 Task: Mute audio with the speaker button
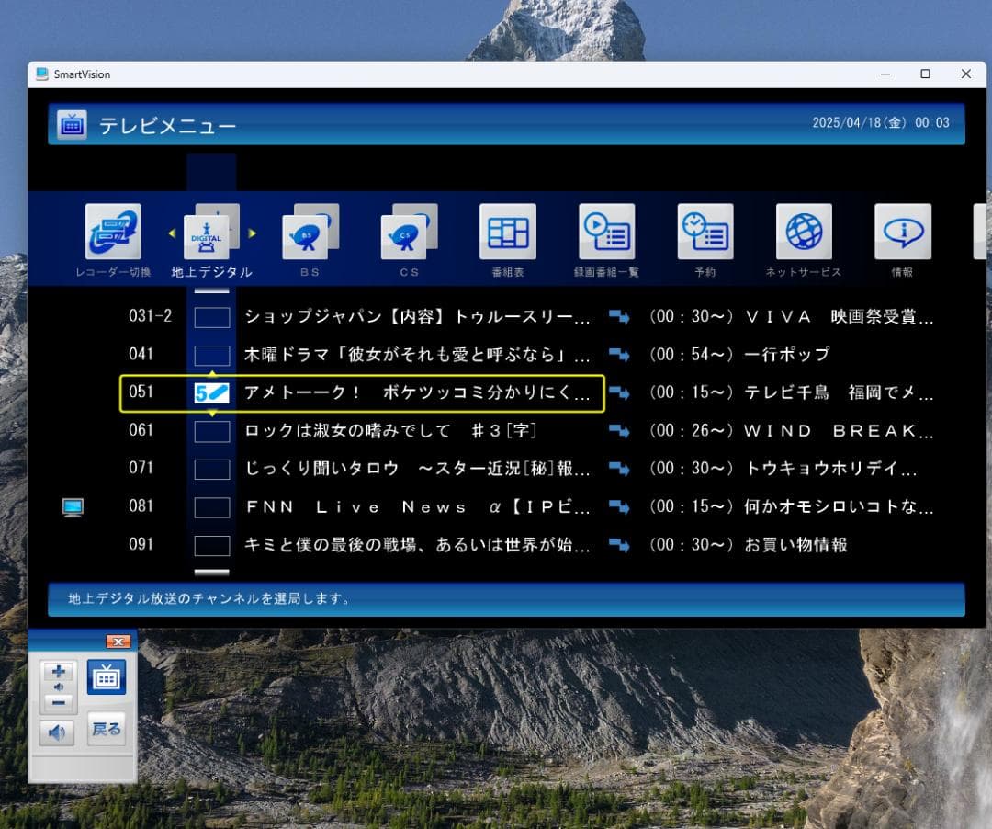(x=58, y=731)
